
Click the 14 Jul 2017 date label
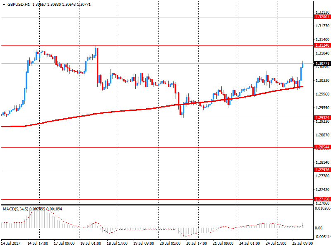11,243
